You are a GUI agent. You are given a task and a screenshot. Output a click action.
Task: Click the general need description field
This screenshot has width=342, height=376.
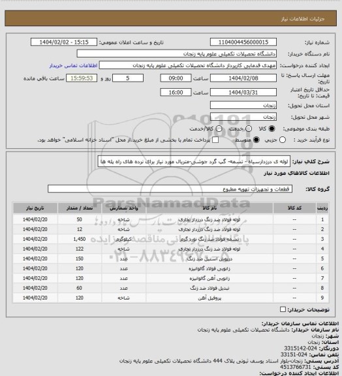[194, 161]
